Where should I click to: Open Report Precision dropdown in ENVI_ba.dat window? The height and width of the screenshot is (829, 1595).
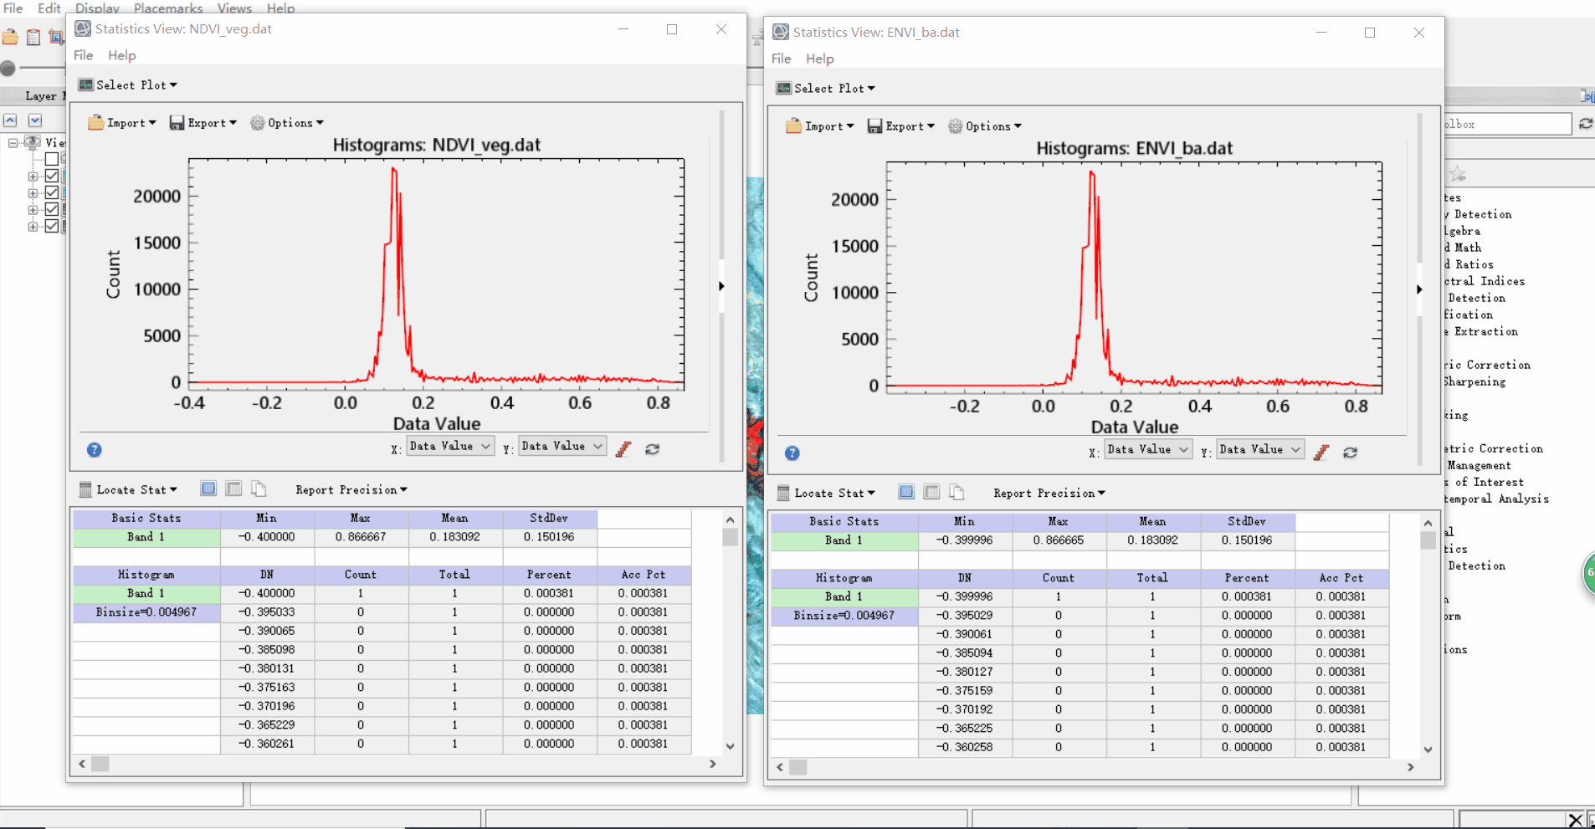coord(1049,494)
